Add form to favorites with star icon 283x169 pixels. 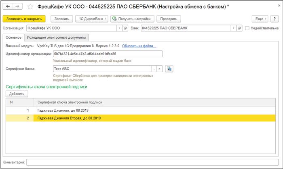pos(30,7)
